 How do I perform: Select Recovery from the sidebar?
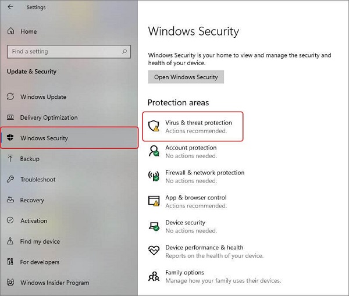point(32,200)
